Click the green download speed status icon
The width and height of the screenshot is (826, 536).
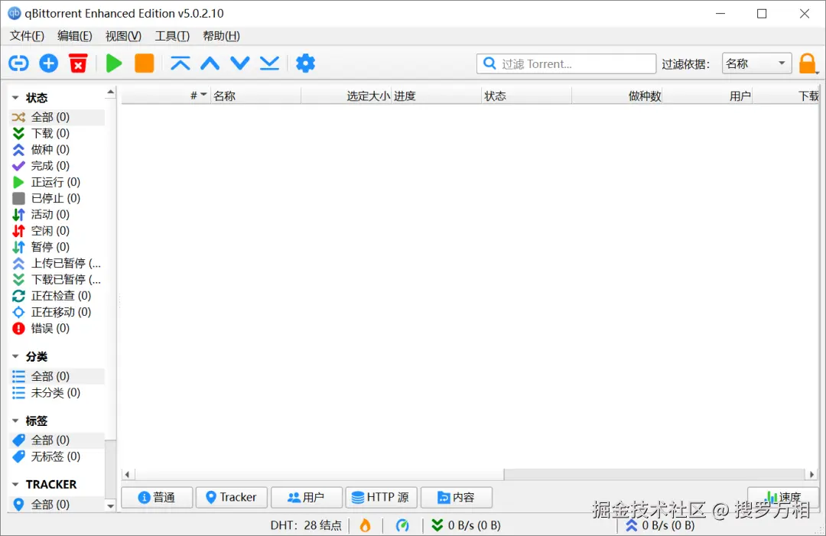tap(437, 525)
